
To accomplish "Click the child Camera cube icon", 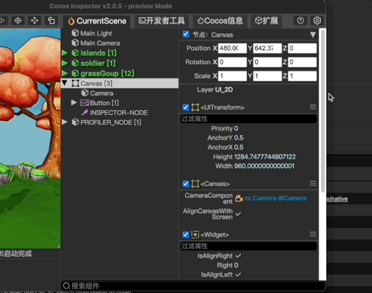I will (x=84, y=93).
